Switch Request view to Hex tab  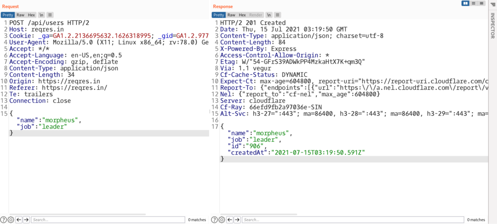[x=31, y=15]
